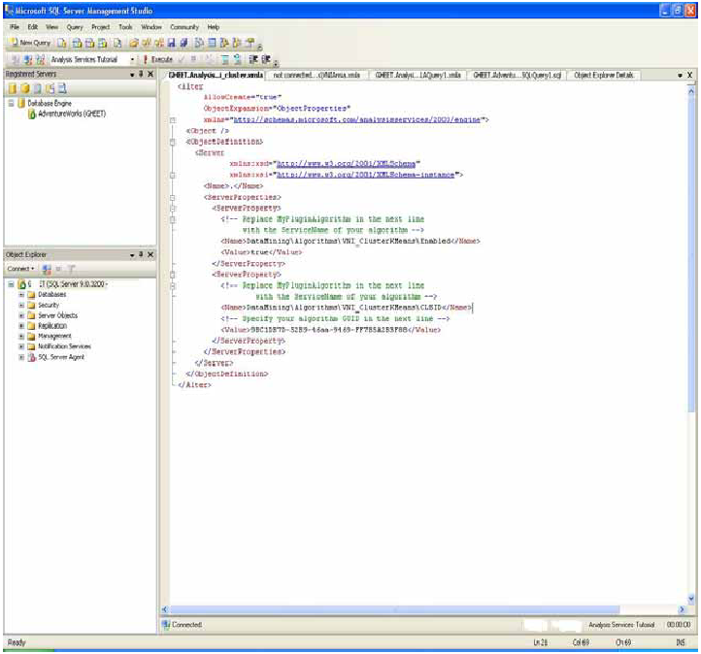
Task: Open the Community menu
Action: coord(184,27)
